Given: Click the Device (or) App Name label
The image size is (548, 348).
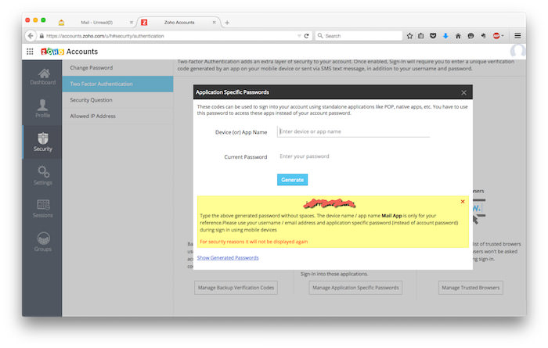Looking at the screenshot, I should pos(241,132).
